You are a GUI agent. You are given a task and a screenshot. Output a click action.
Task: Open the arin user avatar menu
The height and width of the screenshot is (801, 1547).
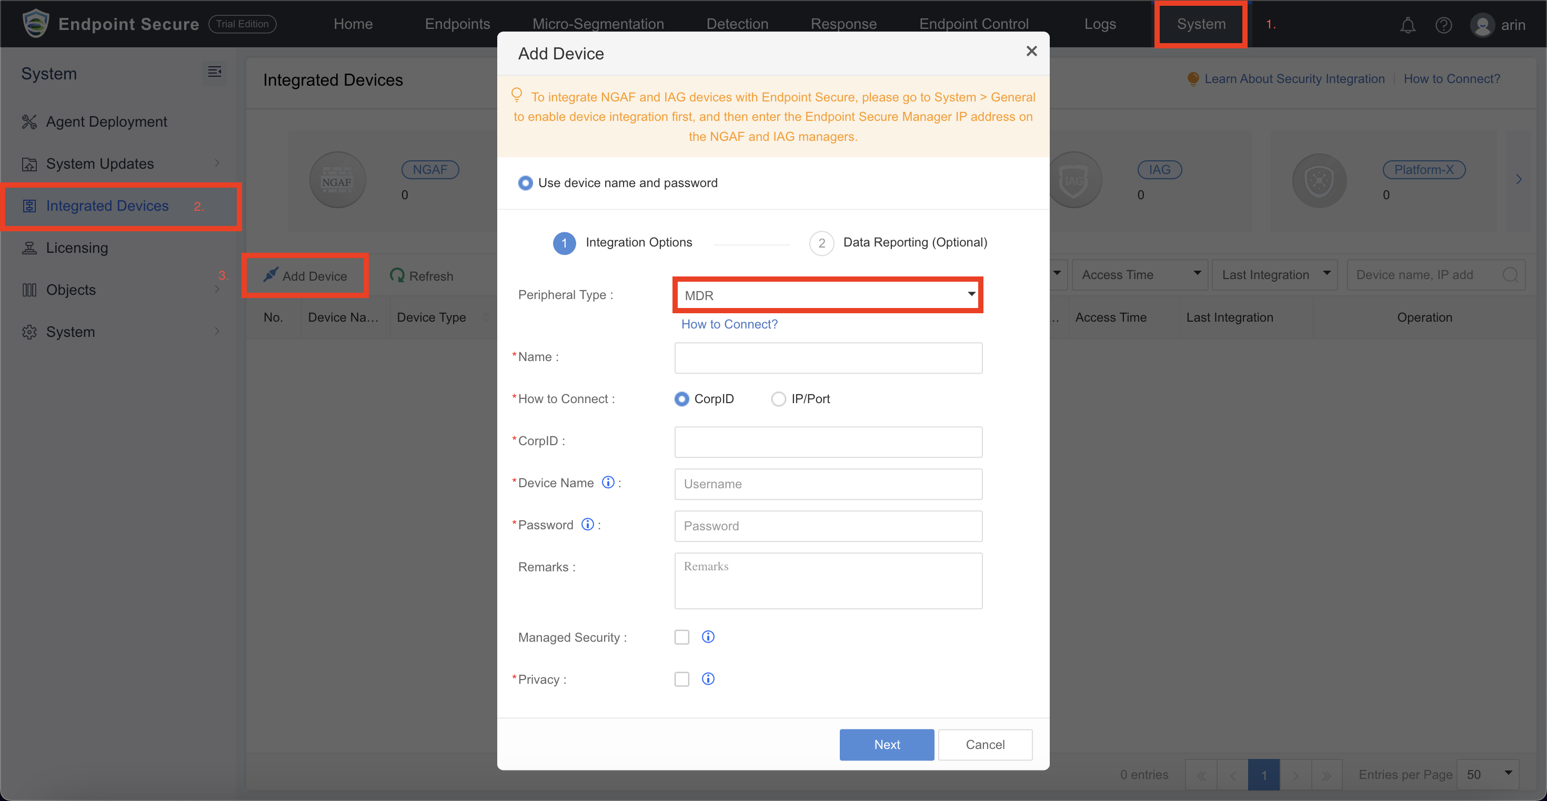point(1482,25)
